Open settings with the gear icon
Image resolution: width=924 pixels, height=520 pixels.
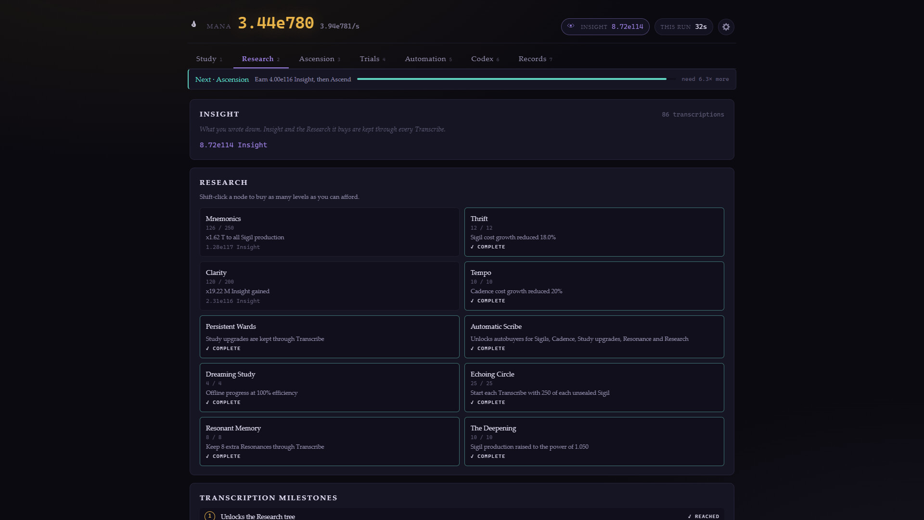click(x=726, y=27)
